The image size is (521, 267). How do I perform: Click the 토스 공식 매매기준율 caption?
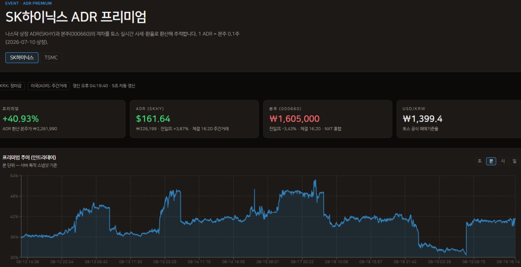coord(420,129)
